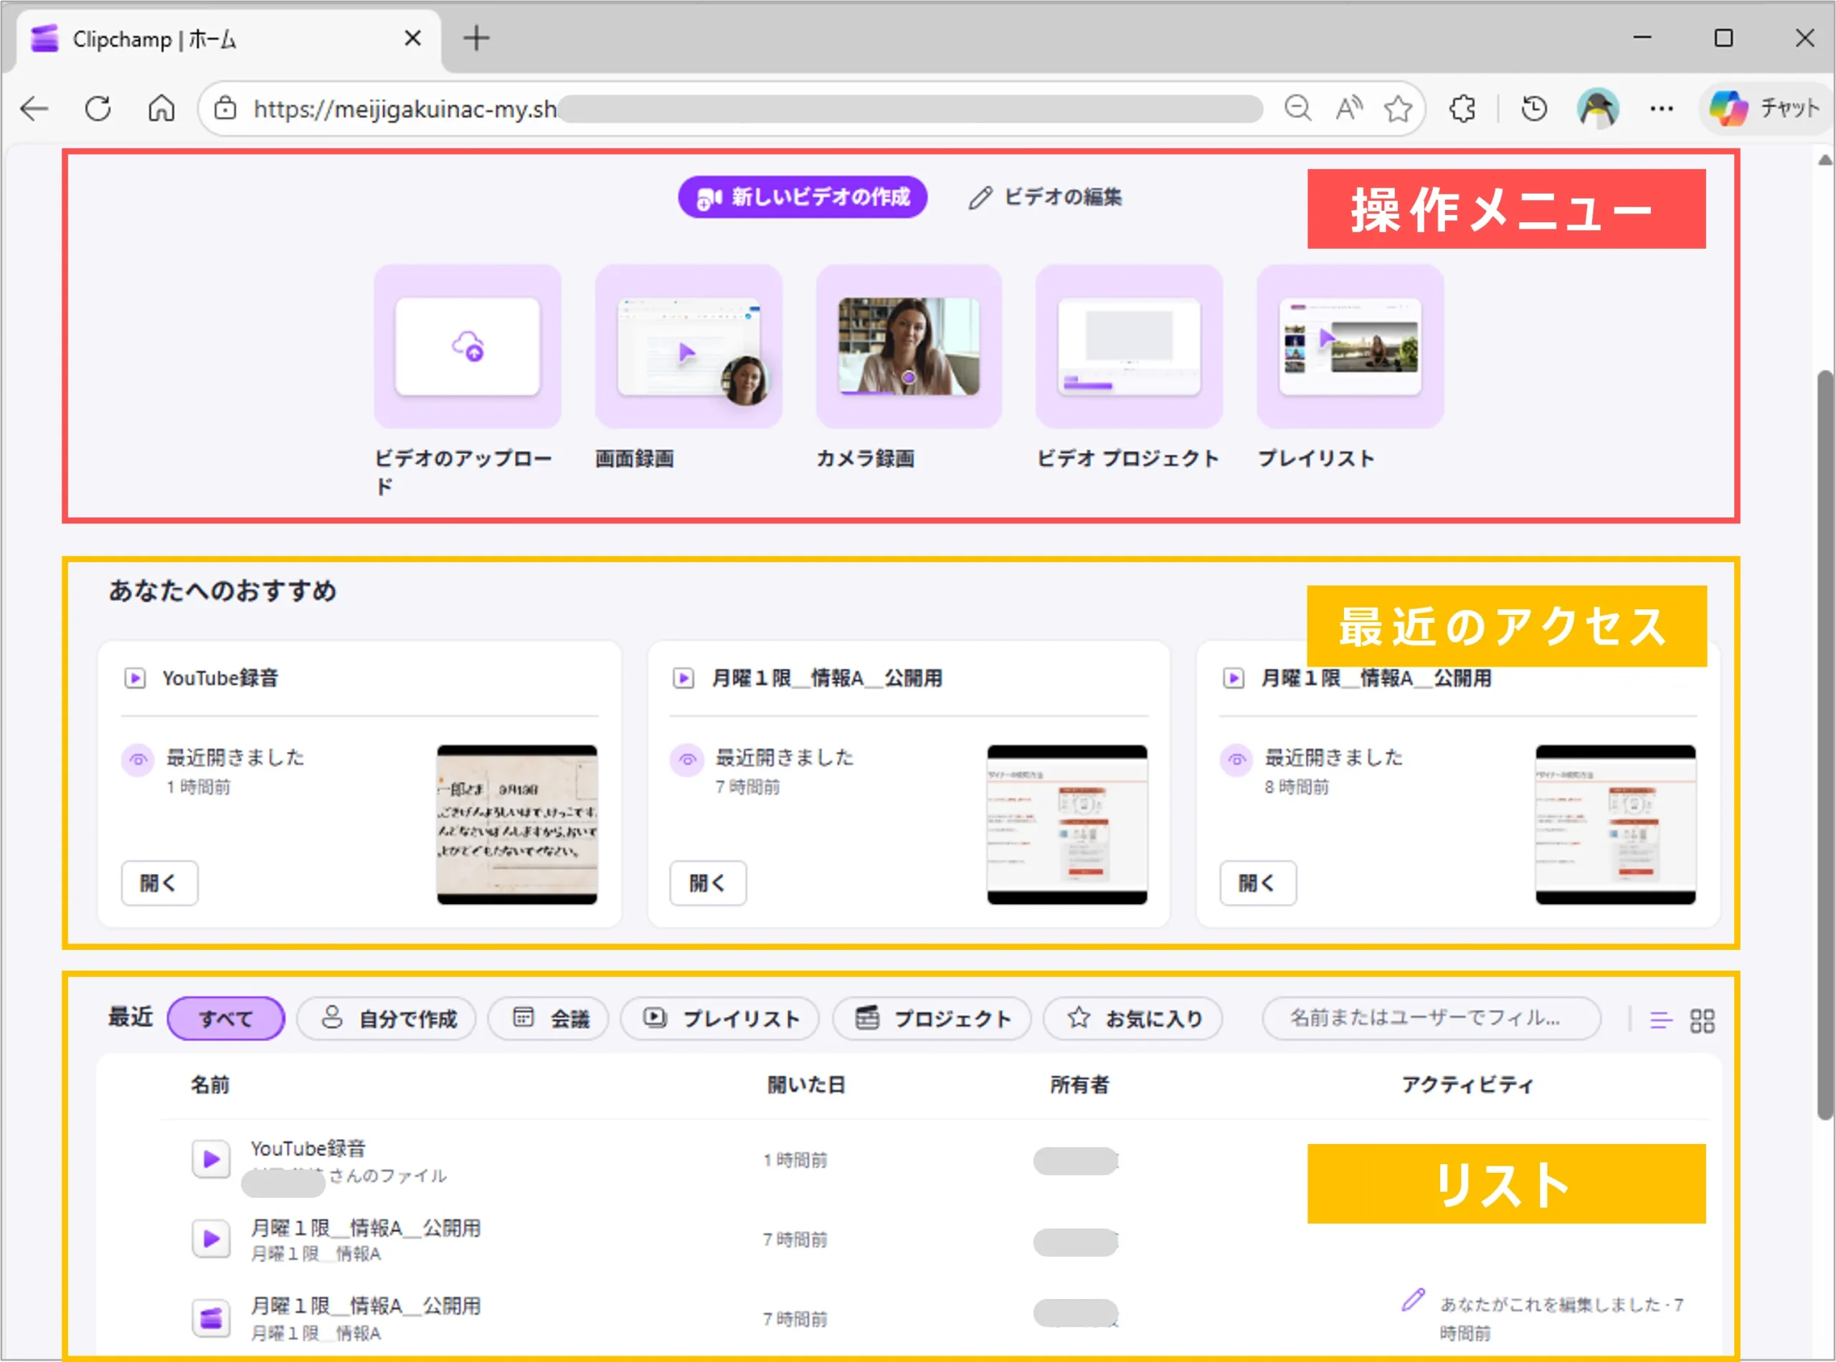Switch to grid view layout
Viewport: 1836px width, 1362px height.
(x=1702, y=1021)
